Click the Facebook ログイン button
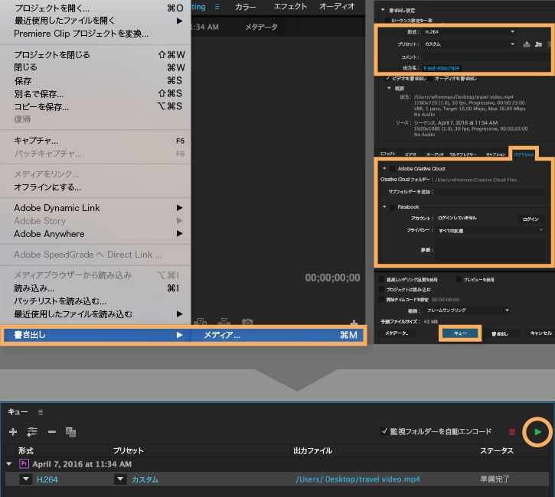 [x=531, y=219]
